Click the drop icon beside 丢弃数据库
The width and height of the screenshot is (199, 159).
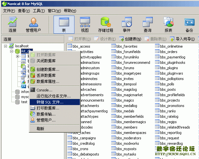33,75
